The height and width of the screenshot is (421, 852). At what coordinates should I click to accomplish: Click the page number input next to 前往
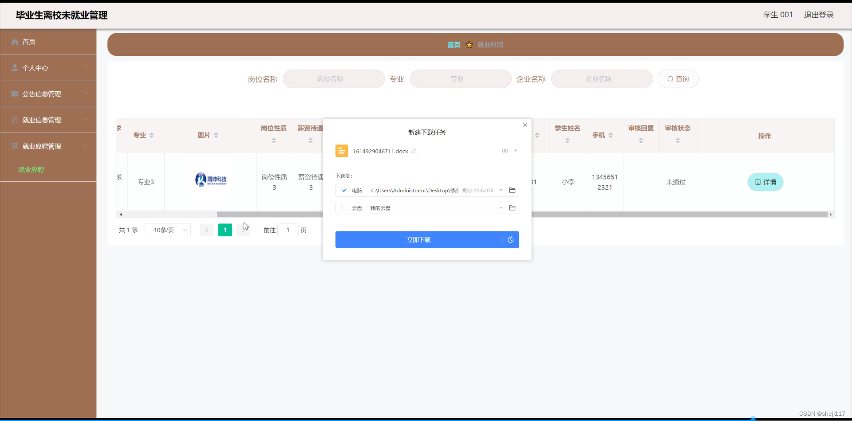click(288, 230)
